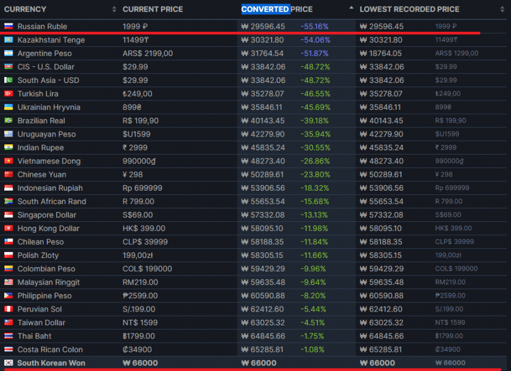Select the Kazakhstani Tenge currency name

coord(51,40)
